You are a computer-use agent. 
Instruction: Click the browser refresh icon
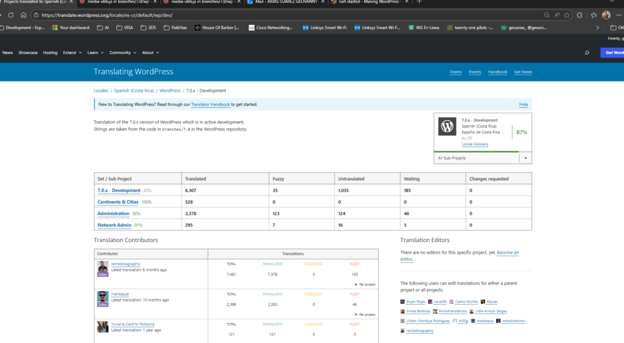pos(10,15)
